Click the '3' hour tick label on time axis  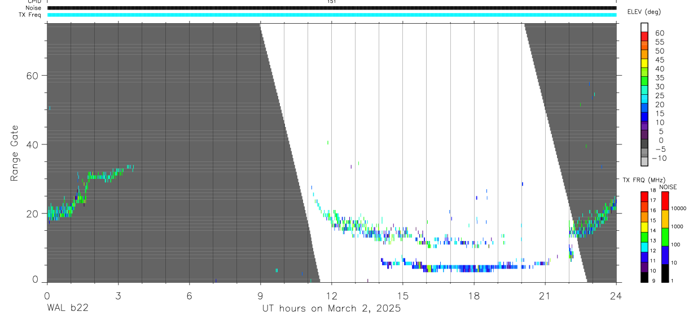[x=118, y=296]
